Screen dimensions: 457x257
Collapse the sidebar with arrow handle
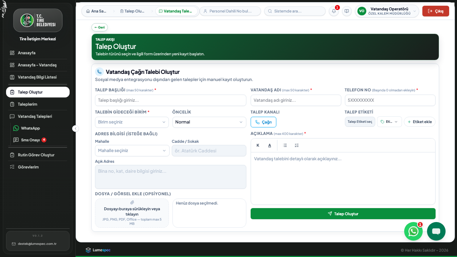75,128
